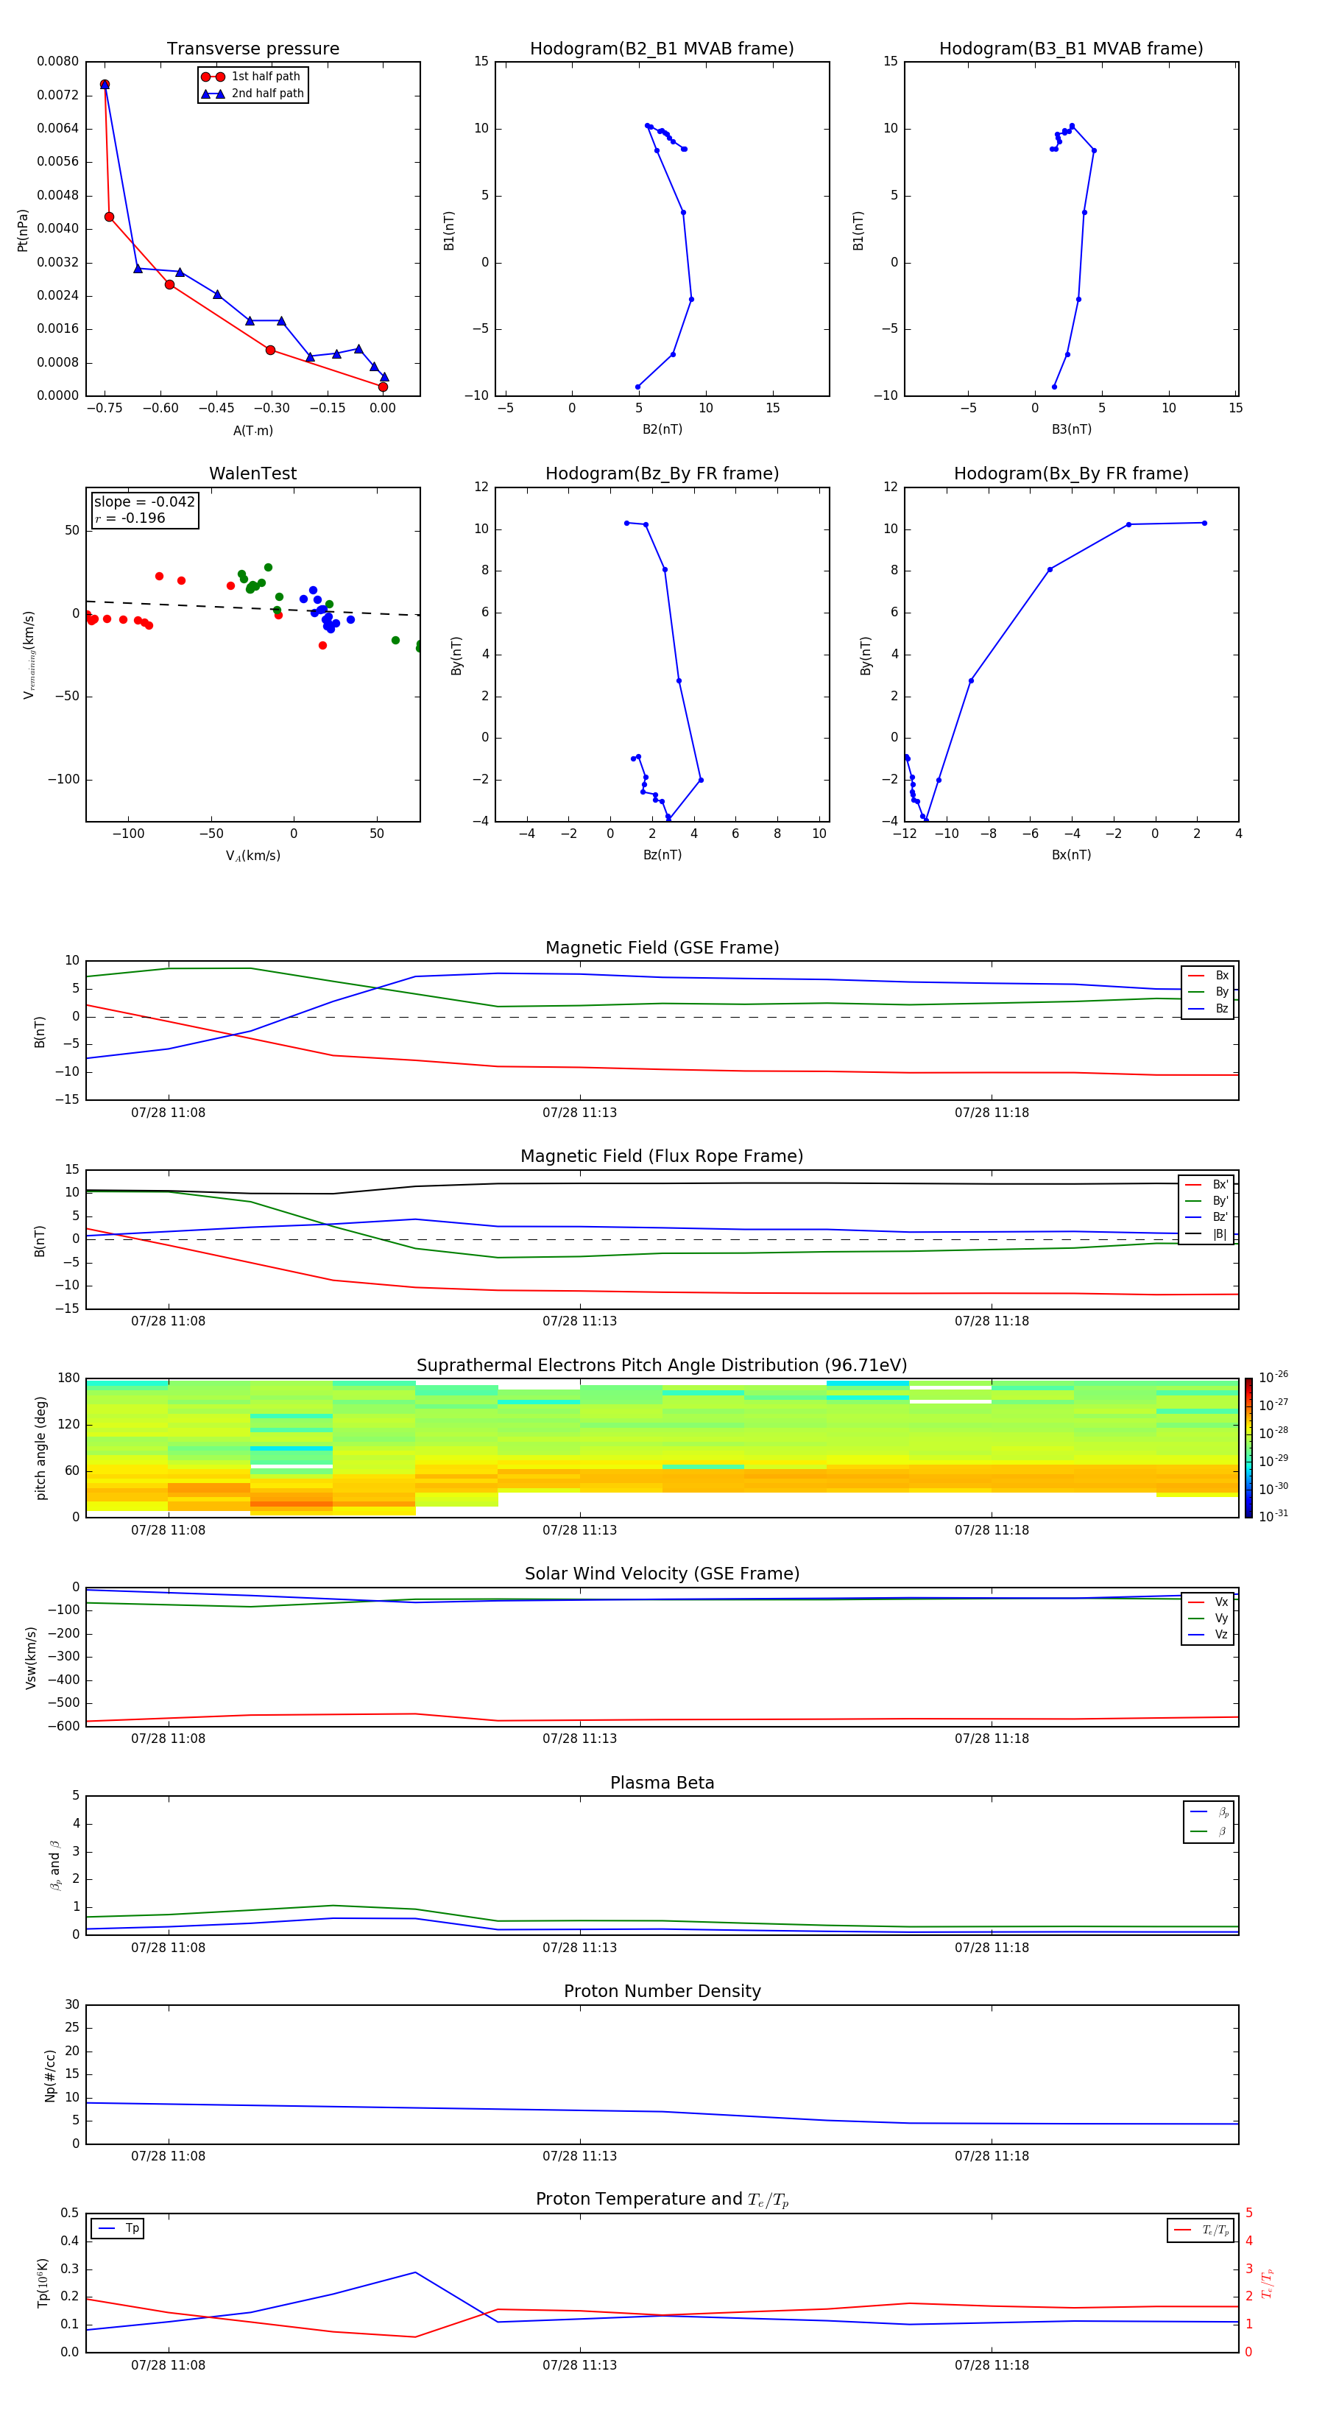Click the "Plasma Beta" plot title
Screen dimensions: 1325x2430
(662, 1783)
